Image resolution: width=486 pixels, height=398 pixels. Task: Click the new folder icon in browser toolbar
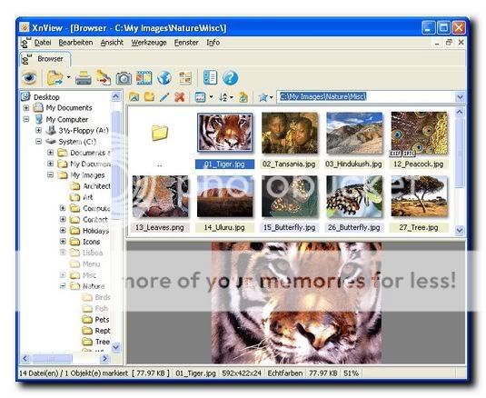[149, 97]
